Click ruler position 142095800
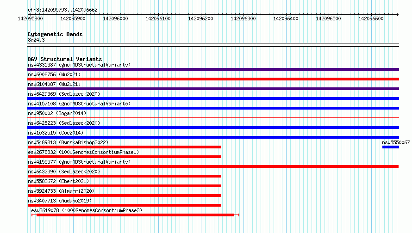Image resolution: width=412 pixels, height=233 pixels. tap(30, 18)
